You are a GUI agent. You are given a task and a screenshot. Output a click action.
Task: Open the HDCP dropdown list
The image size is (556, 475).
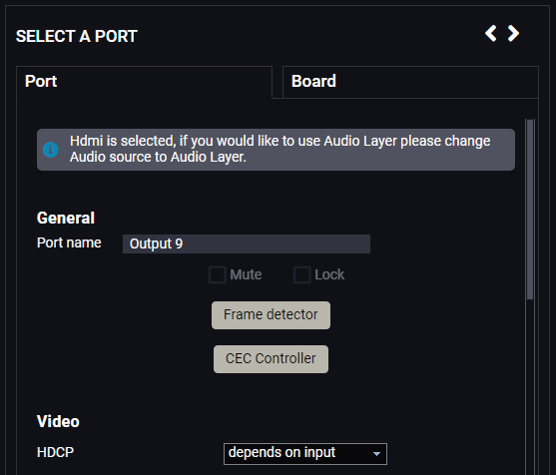pyautogui.click(x=305, y=453)
